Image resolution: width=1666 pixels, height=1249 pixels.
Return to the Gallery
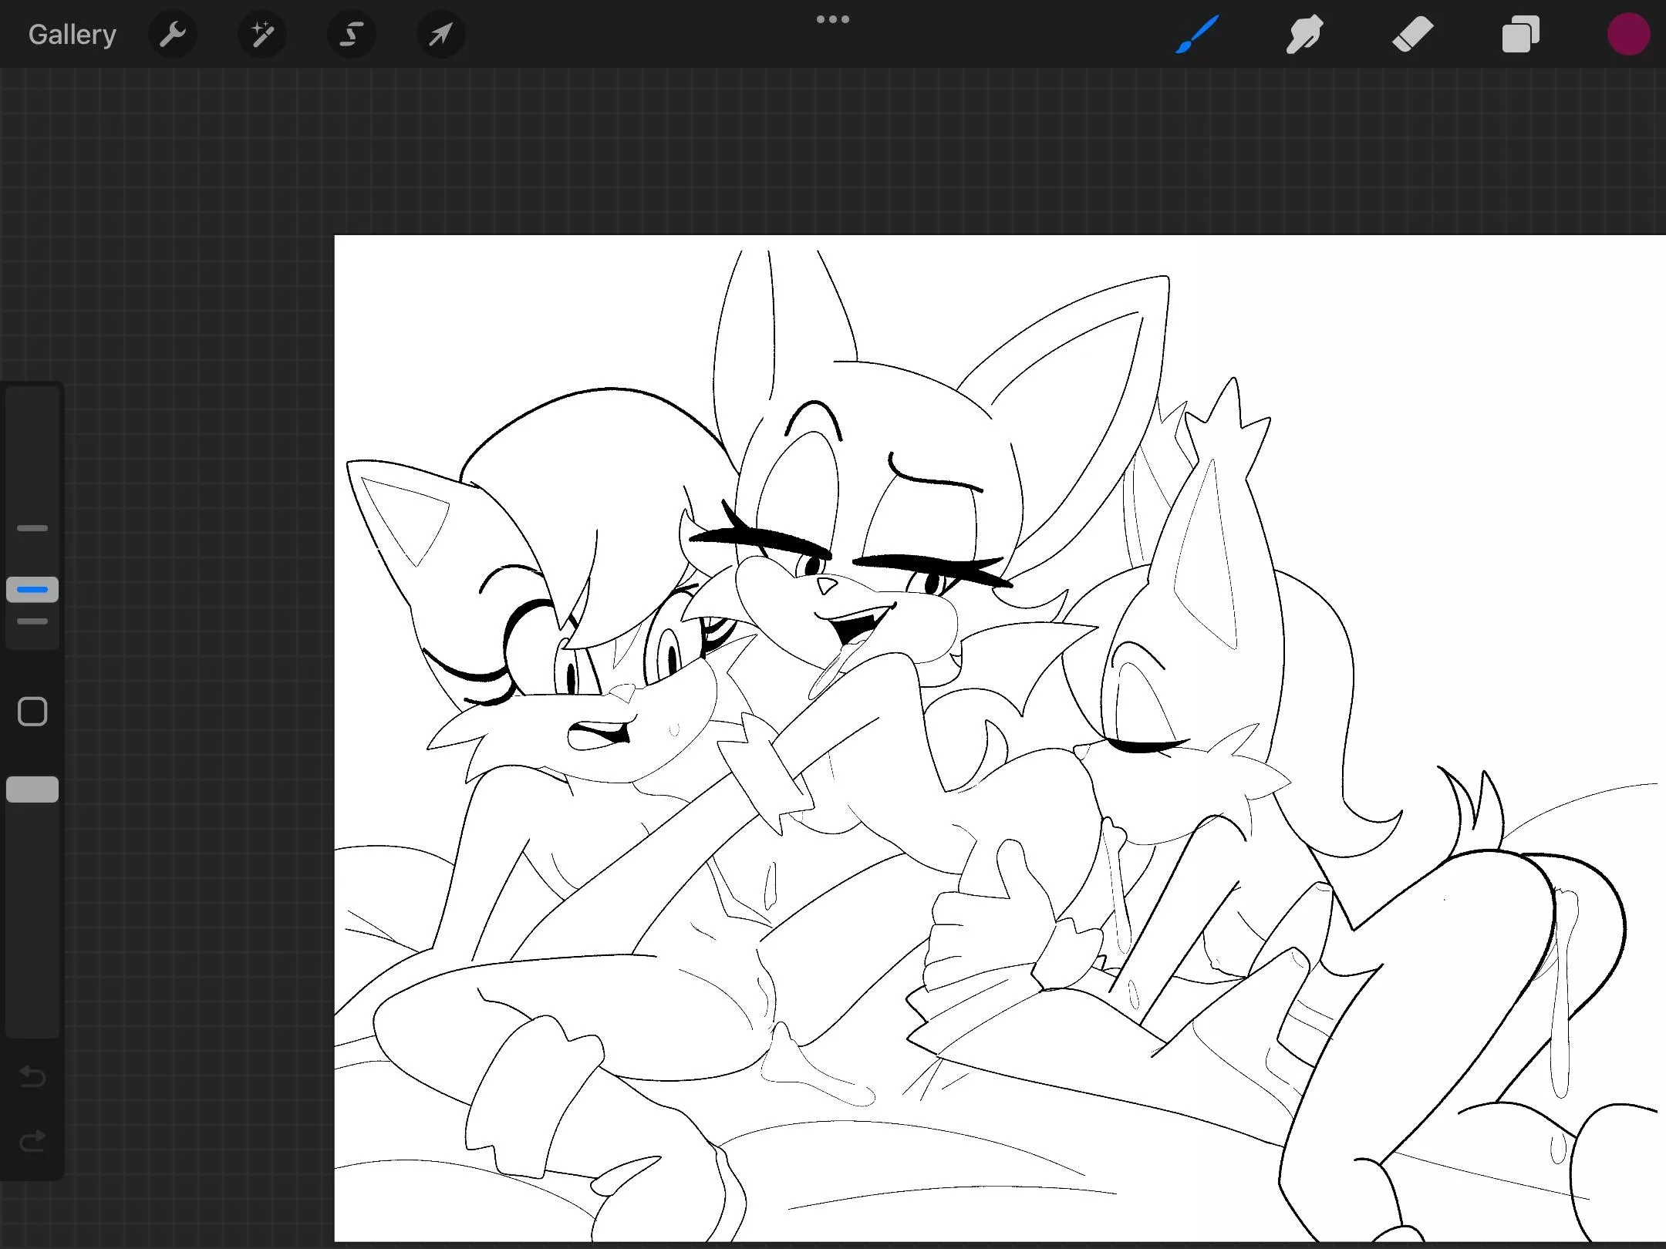[72, 34]
